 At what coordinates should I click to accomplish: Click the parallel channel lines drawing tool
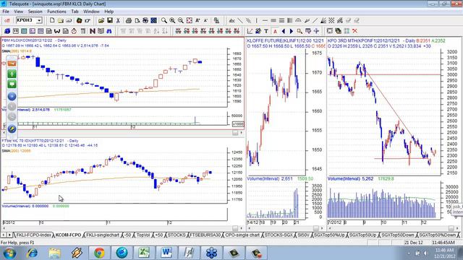tap(248, 20)
